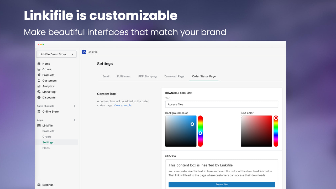Click the Background color hue slider
The height and width of the screenshot is (189, 336).
tap(200, 131)
